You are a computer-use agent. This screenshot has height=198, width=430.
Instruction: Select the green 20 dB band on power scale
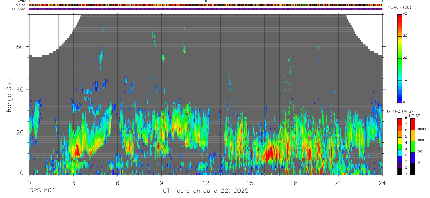(x=400, y=58)
